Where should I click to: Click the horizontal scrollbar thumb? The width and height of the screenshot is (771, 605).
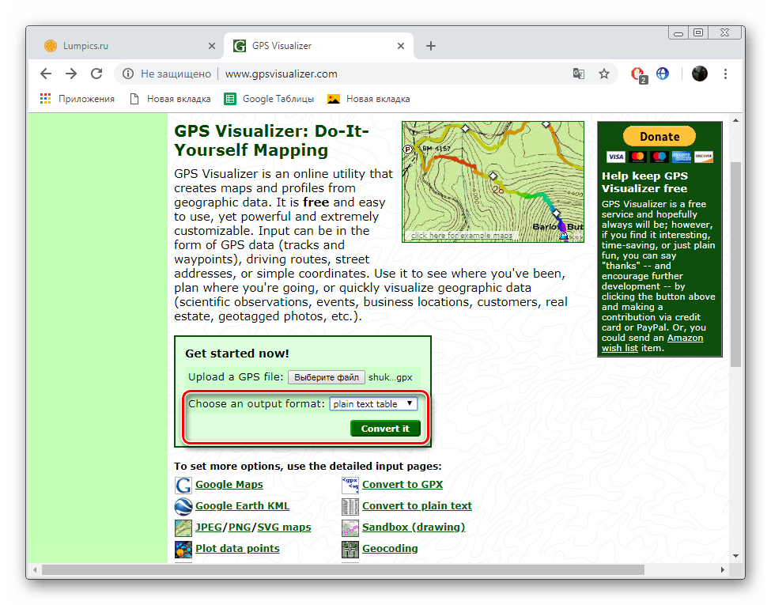(342, 569)
